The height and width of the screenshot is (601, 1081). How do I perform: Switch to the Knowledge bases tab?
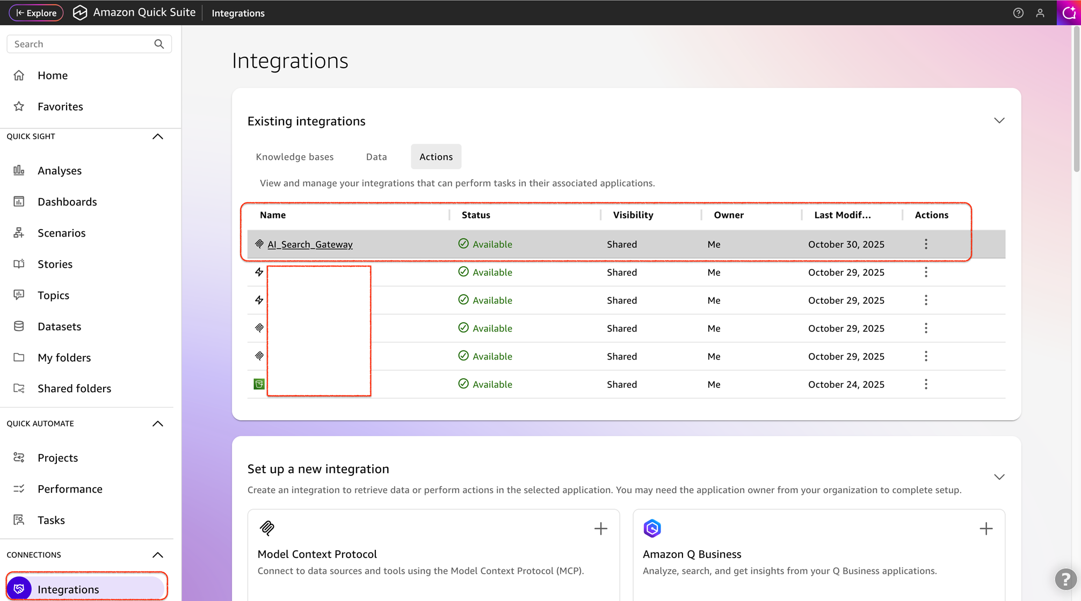pyautogui.click(x=294, y=157)
